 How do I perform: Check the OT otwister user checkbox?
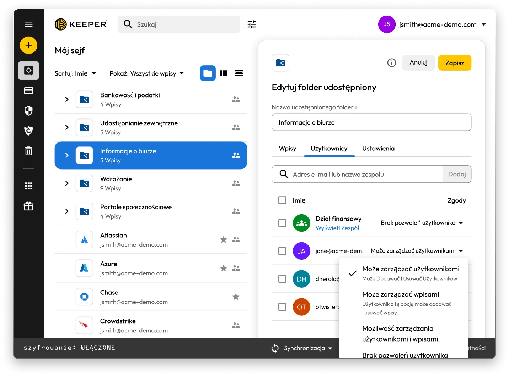click(x=282, y=307)
